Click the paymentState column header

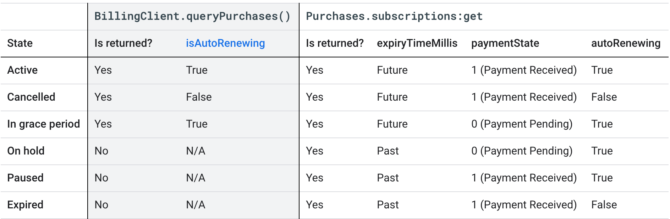pyautogui.click(x=505, y=43)
